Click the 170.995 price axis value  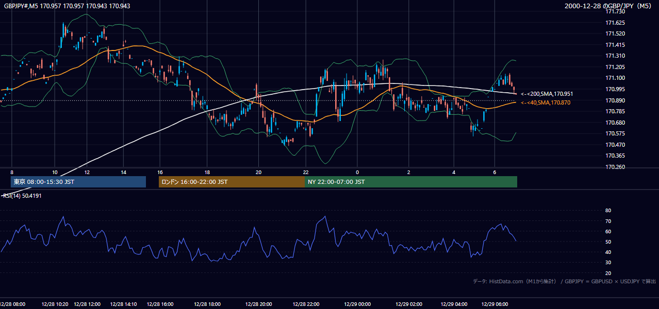pyautogui.click(x=615, y=89)
